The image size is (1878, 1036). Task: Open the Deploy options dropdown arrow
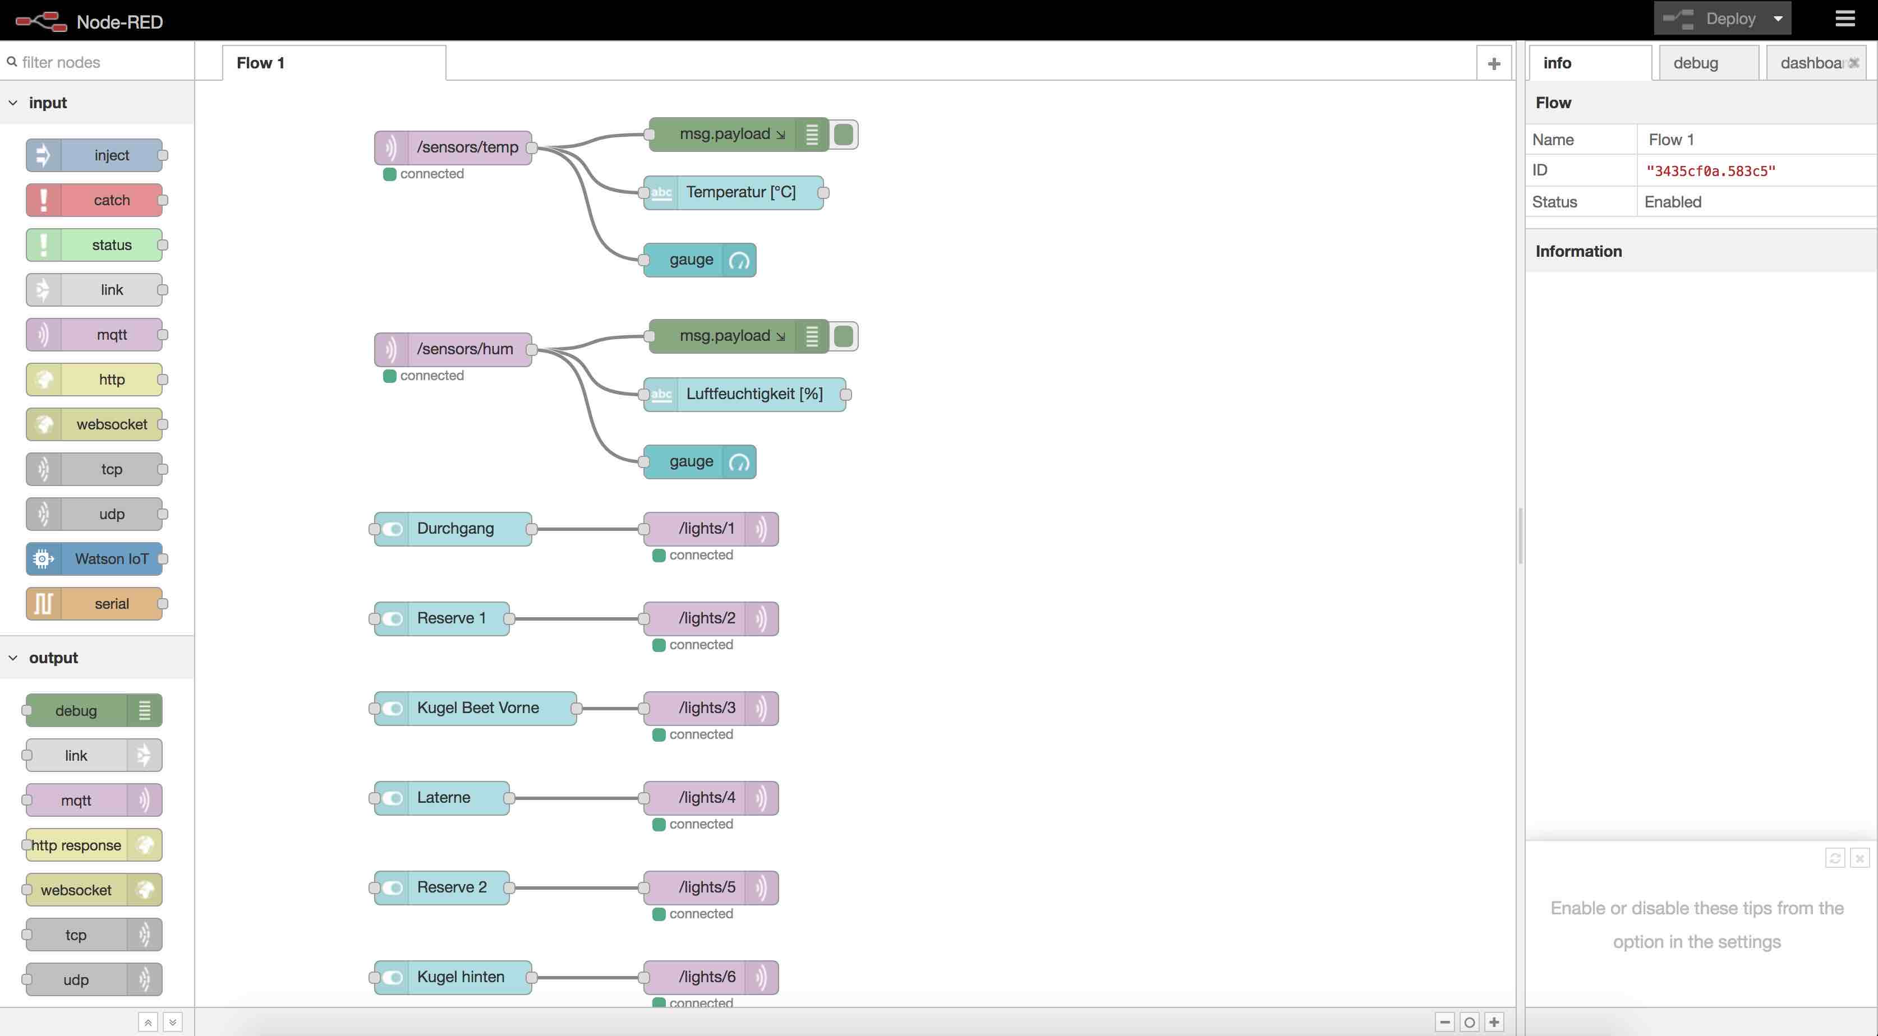coord(1778,19)
